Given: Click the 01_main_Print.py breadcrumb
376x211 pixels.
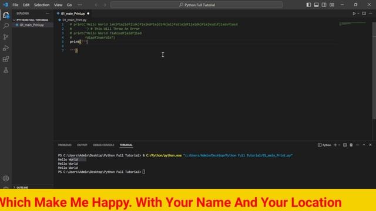Looking at the screenshot, I should 75,20.
